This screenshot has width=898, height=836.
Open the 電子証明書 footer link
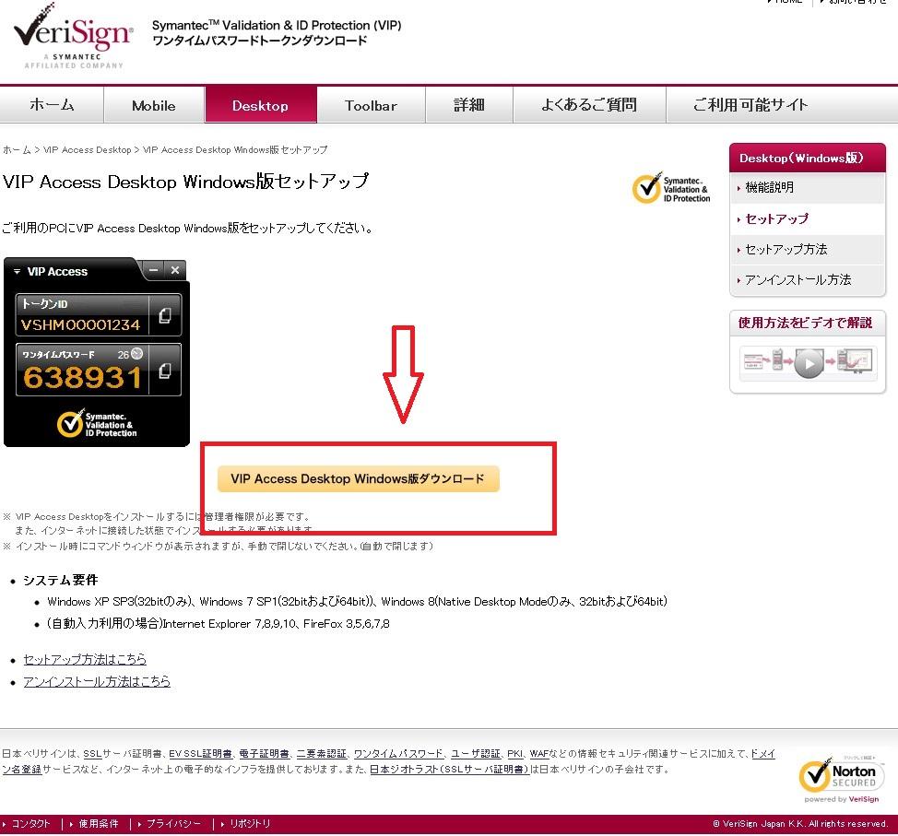pos(264,754)
